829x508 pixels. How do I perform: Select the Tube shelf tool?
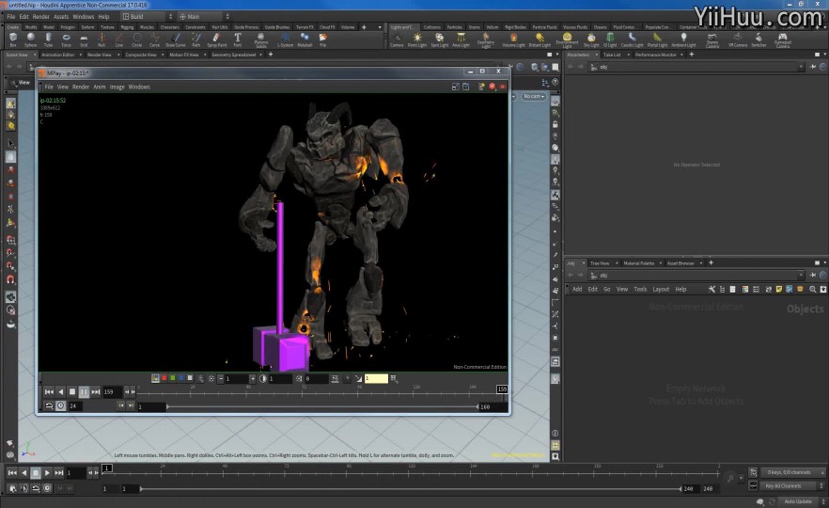pos(49,40)
